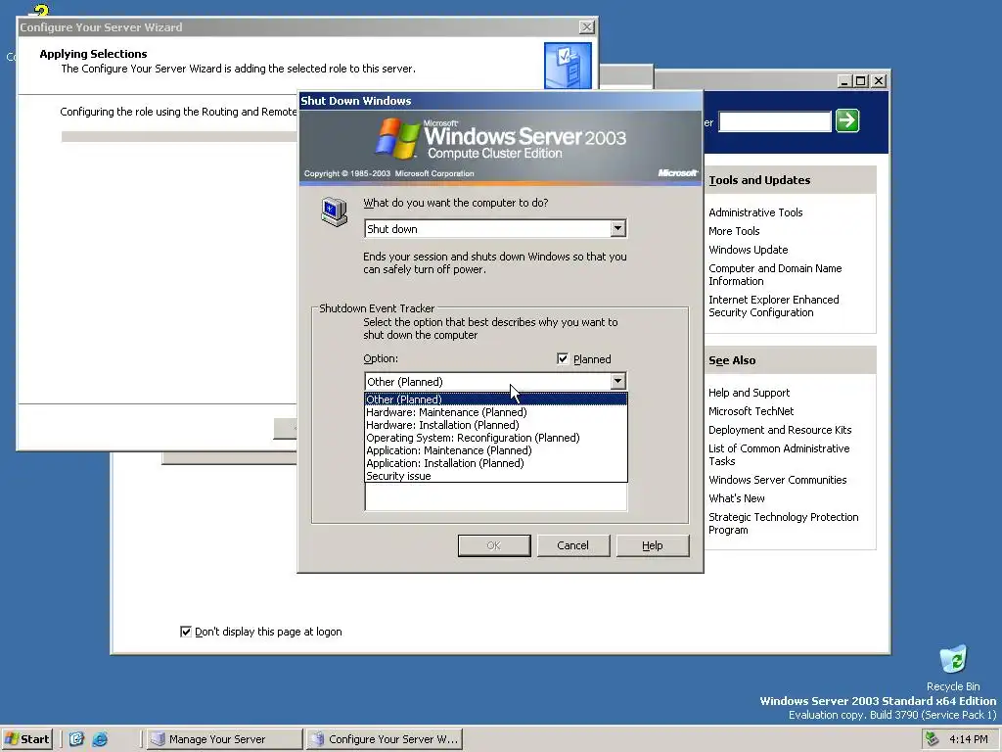Open Windows Update link
Image resolution: width=1002 pixels, height=752 pixels.
pyautogui.click(x=748, y=250)
